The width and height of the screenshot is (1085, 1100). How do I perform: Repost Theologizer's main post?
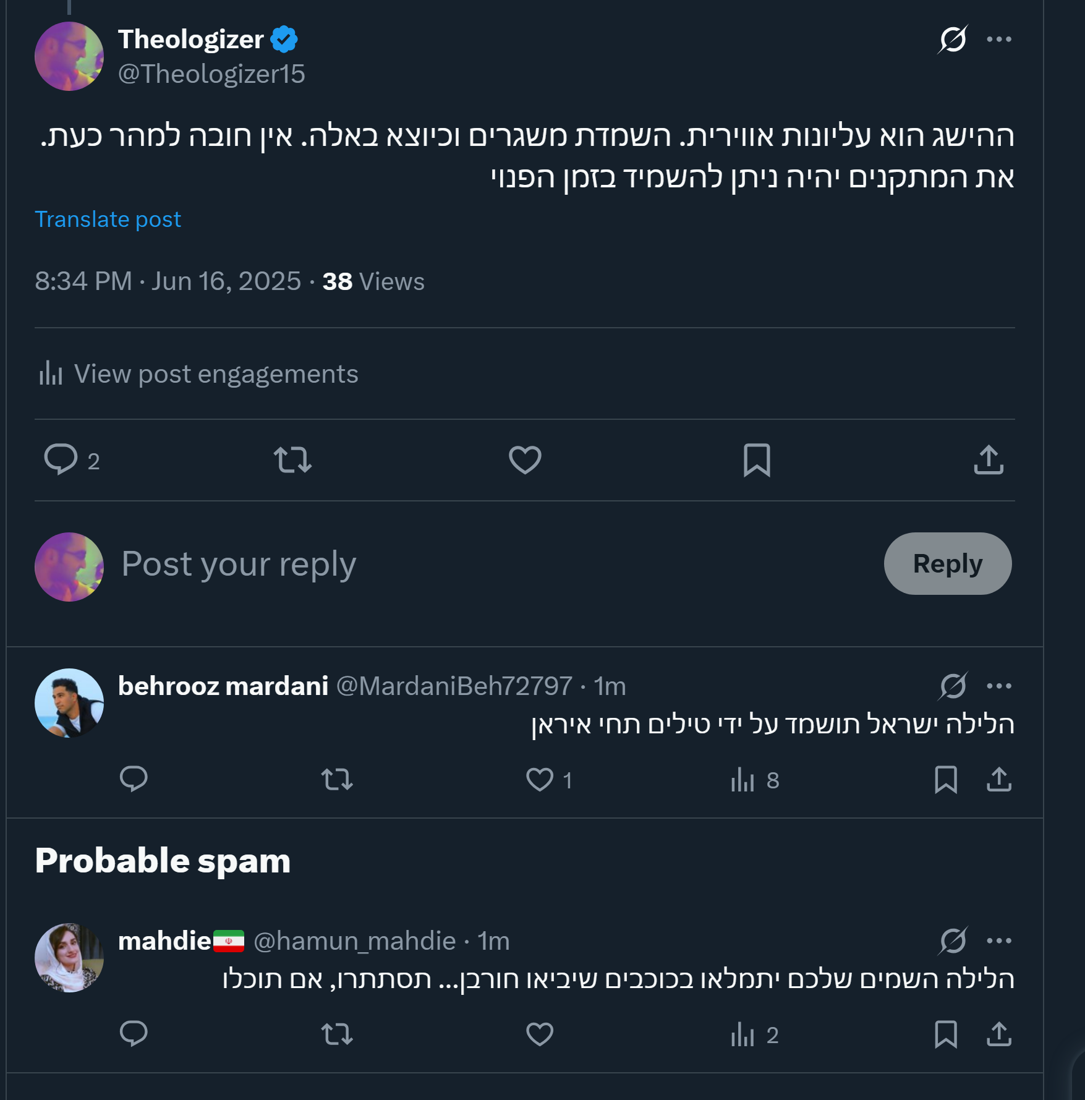pos(292,460)
